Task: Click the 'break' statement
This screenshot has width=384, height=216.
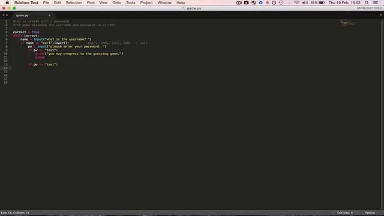Action: (x=40, y=58)
